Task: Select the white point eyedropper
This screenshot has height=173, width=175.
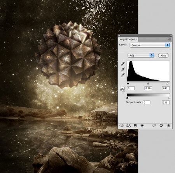Action: pos(122,75)
